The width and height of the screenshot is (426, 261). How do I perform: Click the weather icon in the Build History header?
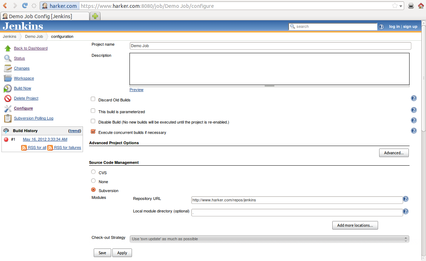6,131
